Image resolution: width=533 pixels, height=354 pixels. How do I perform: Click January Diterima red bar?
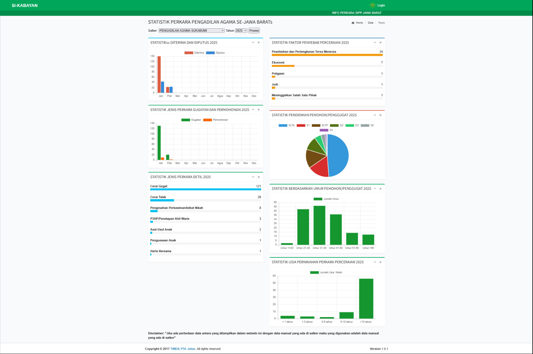click(159, 75)
